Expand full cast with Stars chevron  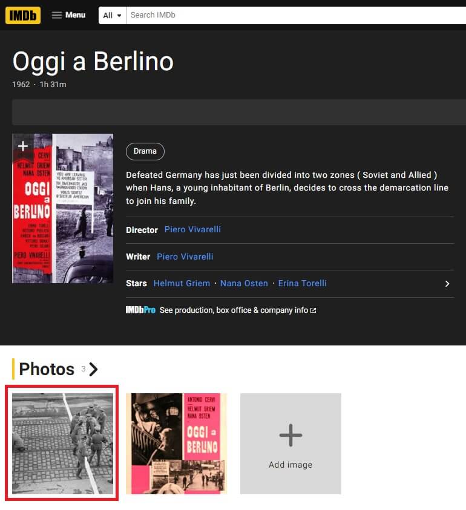(447, 284)
